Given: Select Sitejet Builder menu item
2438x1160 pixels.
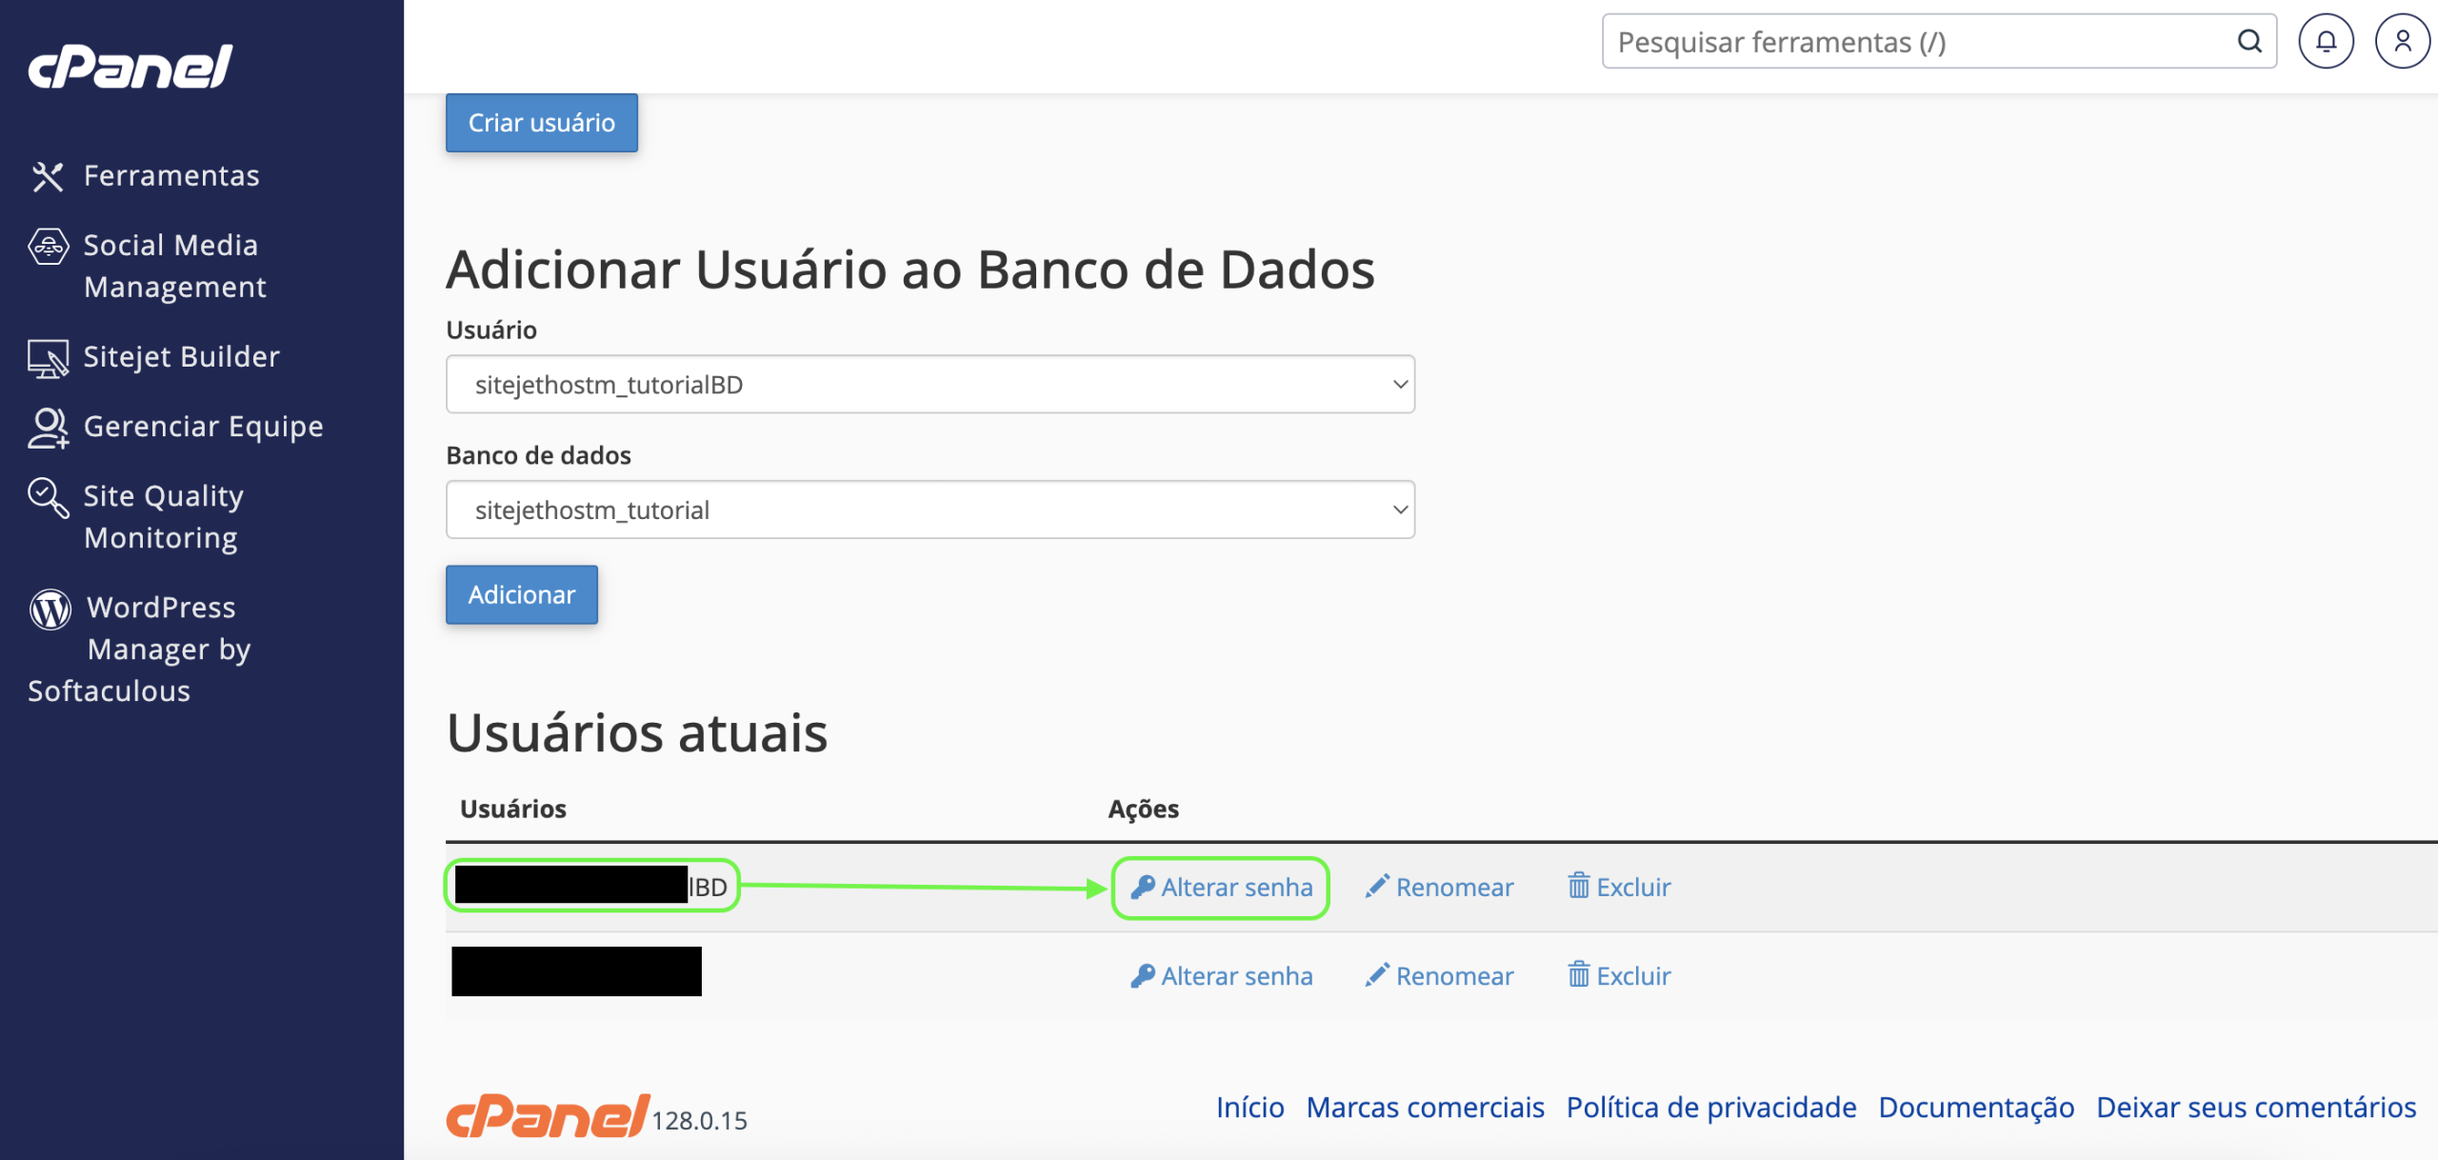Looking at the screenshot, I should 182,357.
